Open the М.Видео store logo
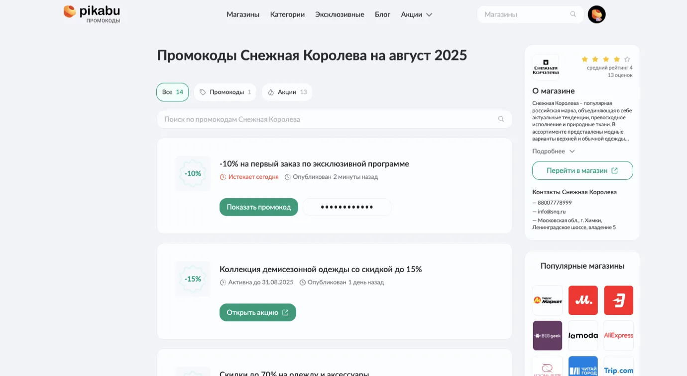Viewport: 687px width, 376px height. click(x=583, y=300)
